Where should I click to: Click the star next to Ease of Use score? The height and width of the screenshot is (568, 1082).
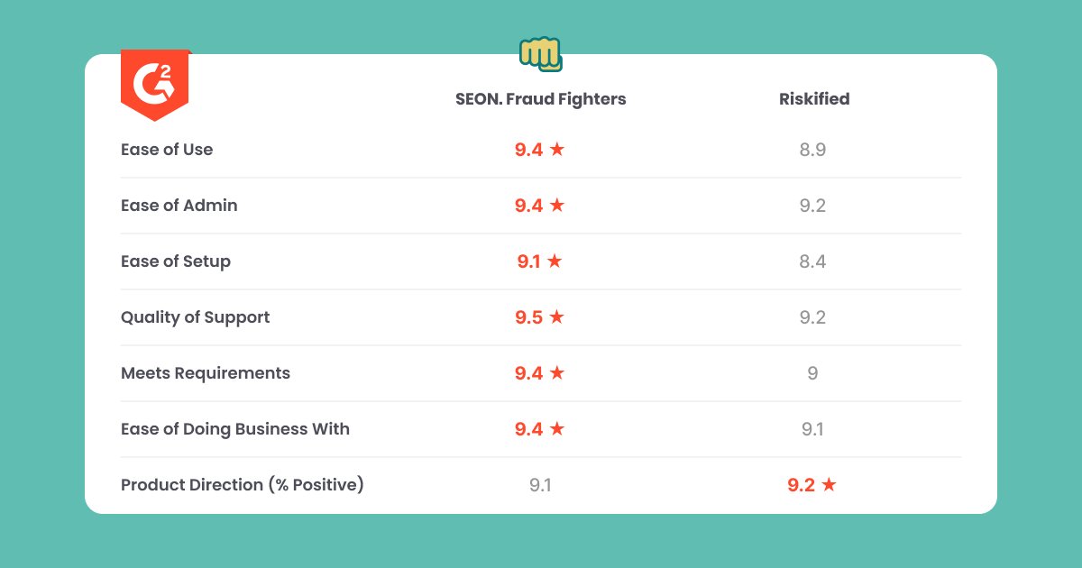point(557,149)
